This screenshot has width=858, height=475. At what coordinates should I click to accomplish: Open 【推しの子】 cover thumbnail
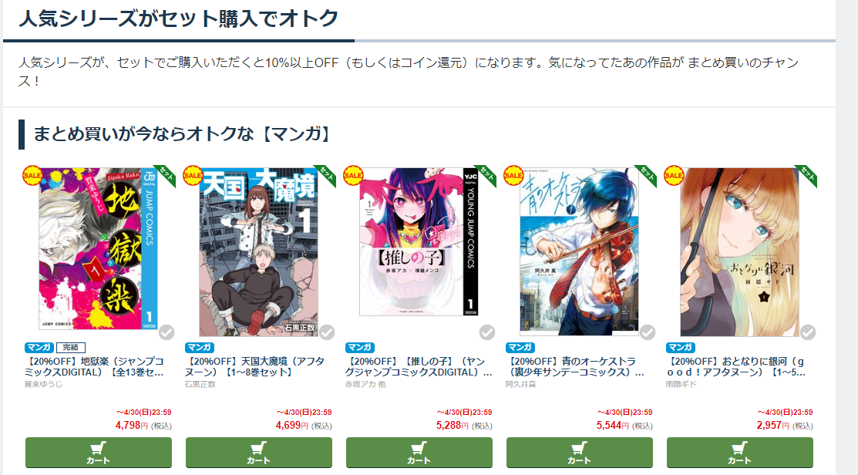click(419, 242)
